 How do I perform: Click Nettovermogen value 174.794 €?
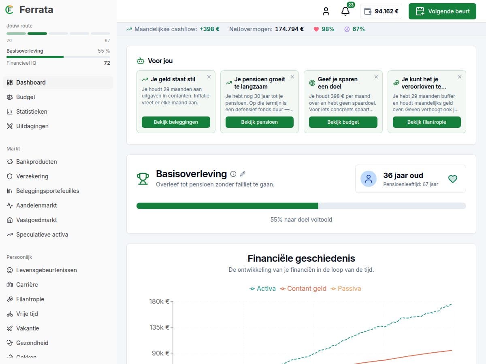[x=289, y=29]
